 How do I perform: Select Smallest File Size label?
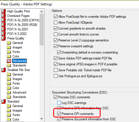click(x=18, y=70)
